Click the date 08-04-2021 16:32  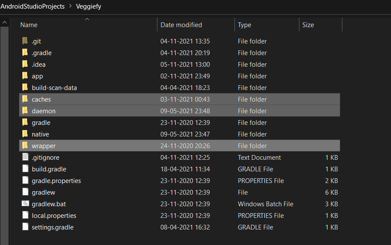185,227
